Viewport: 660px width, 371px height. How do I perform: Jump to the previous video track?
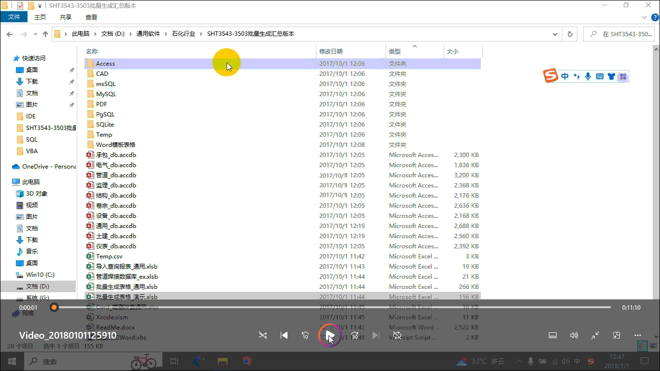pos(284,335)
